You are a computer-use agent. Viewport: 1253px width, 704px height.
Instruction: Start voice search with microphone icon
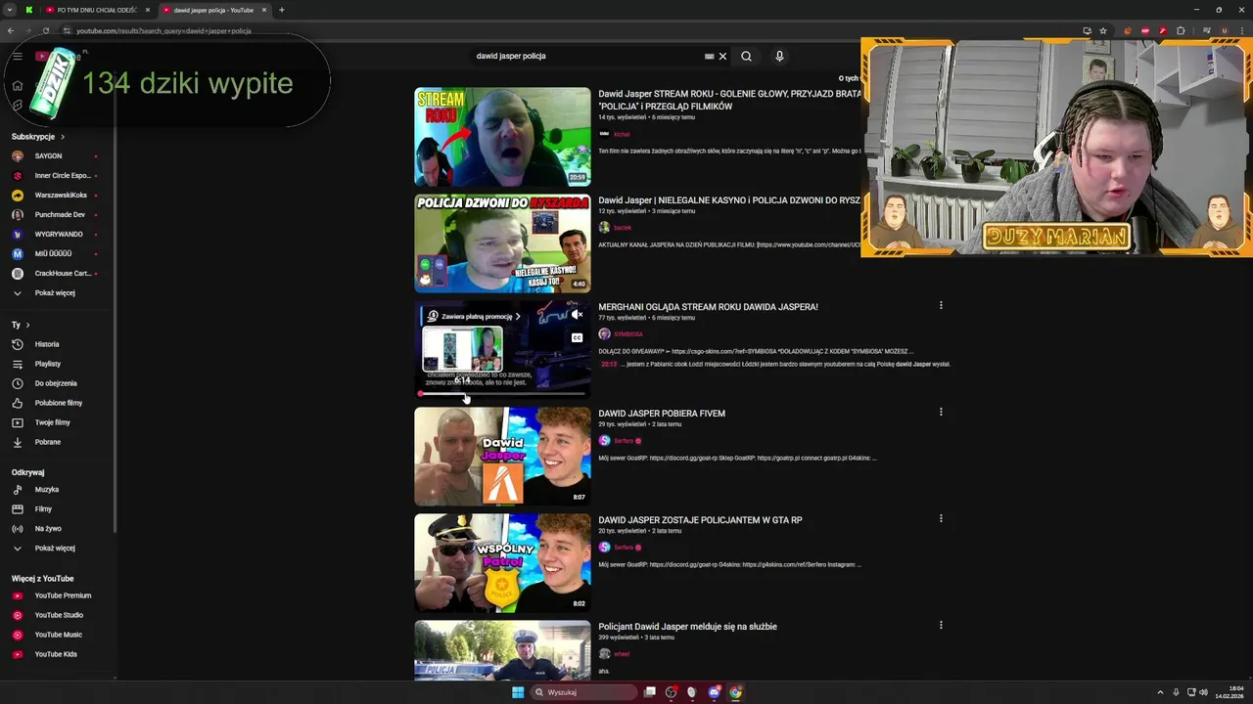pos(779,56)
